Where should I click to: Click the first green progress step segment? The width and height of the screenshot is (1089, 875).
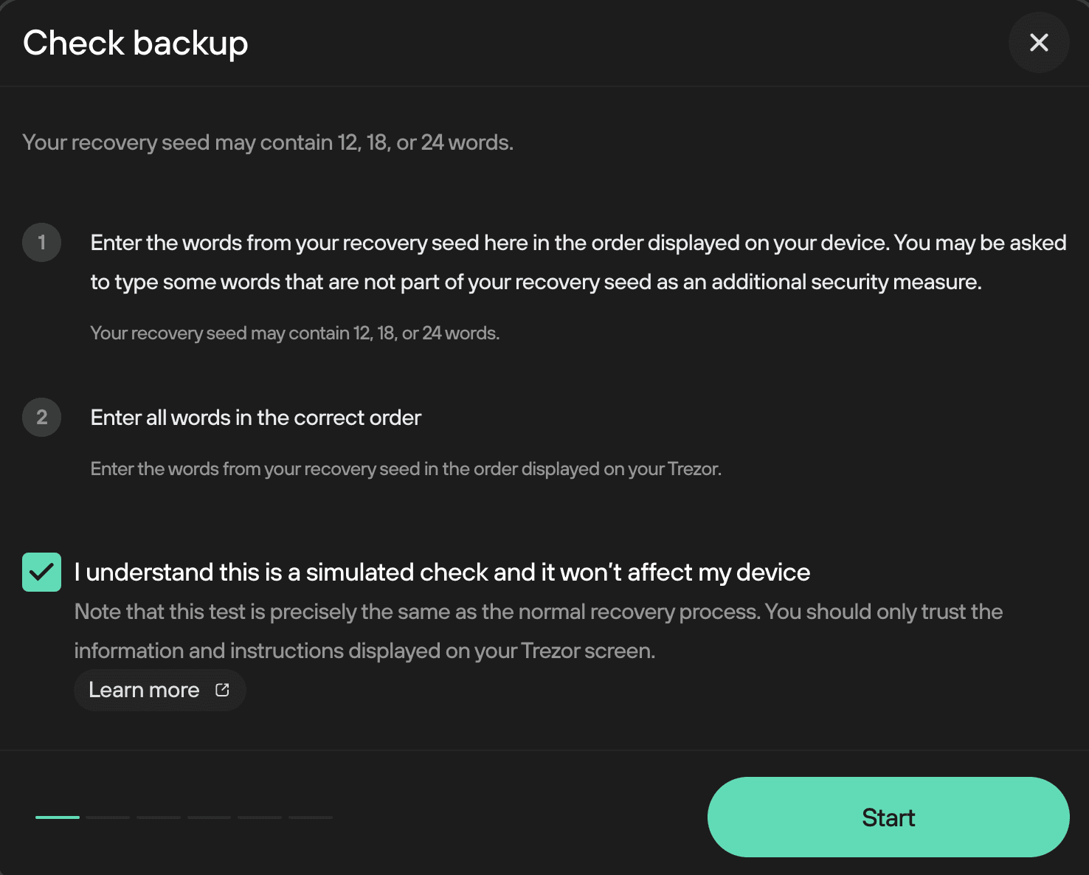[x=58, y=817]
